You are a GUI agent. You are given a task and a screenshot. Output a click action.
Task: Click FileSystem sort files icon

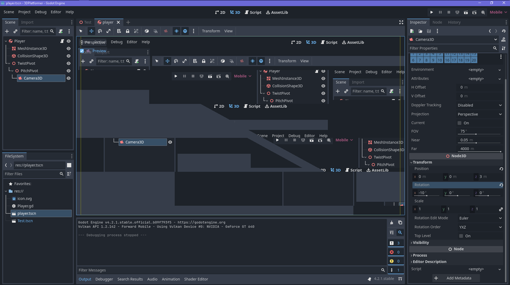tap(69, 174)
